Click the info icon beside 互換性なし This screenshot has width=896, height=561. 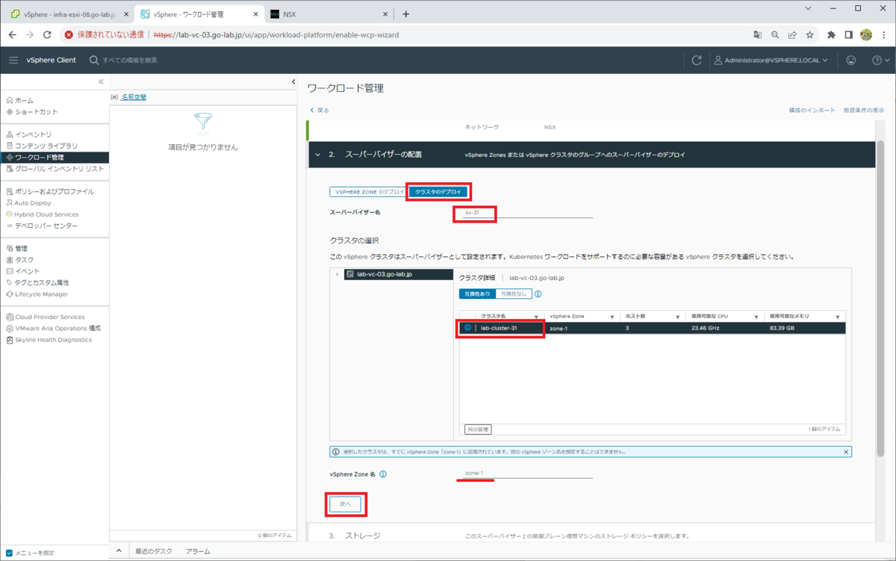(x=538, y=294)
